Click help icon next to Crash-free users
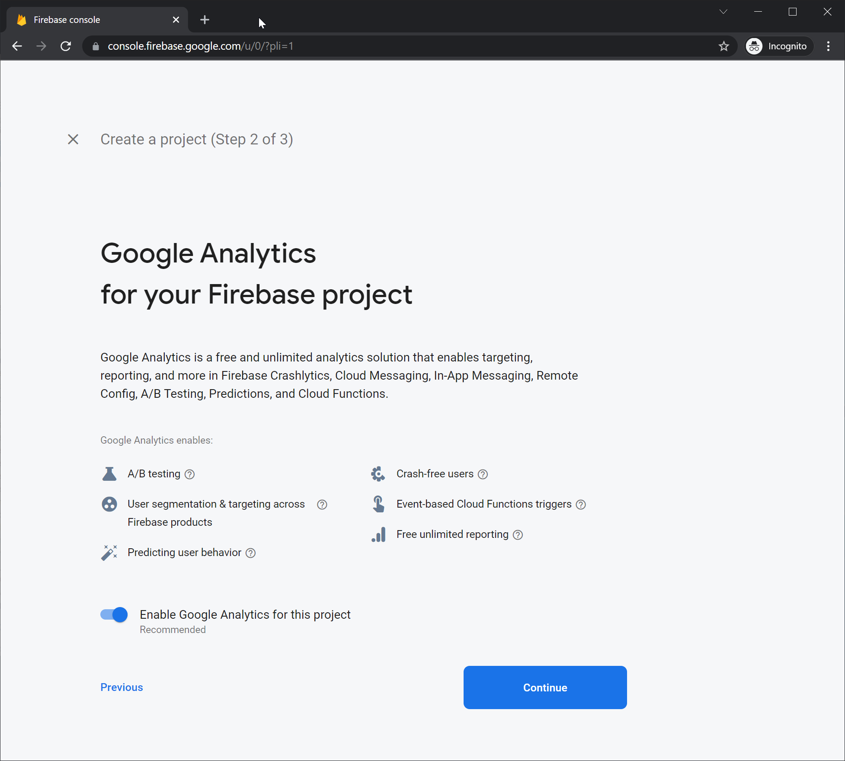The height and width of the screenshot is (761, 845). (x=483, y=474)
